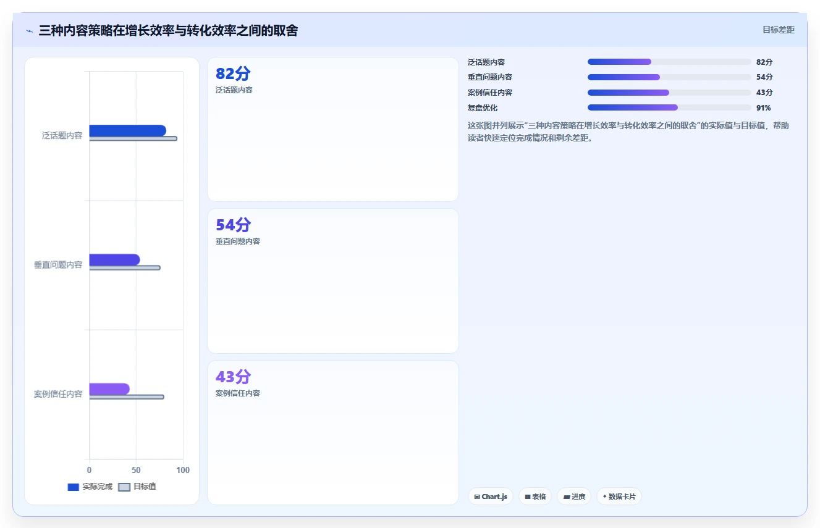This screenshot has height=528, width=820.
Task: Click the large 43分 card value
Action: 233,377
